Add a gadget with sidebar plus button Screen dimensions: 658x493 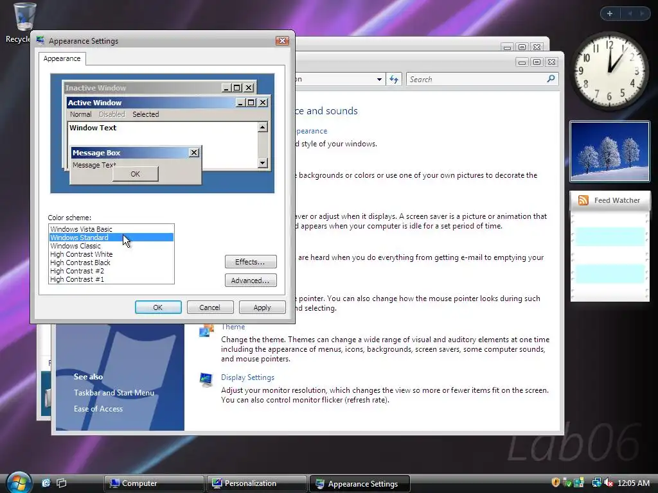point(610,13)
